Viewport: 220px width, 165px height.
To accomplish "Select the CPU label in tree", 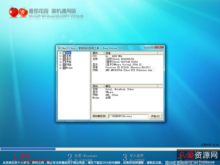I will [68, 53].
